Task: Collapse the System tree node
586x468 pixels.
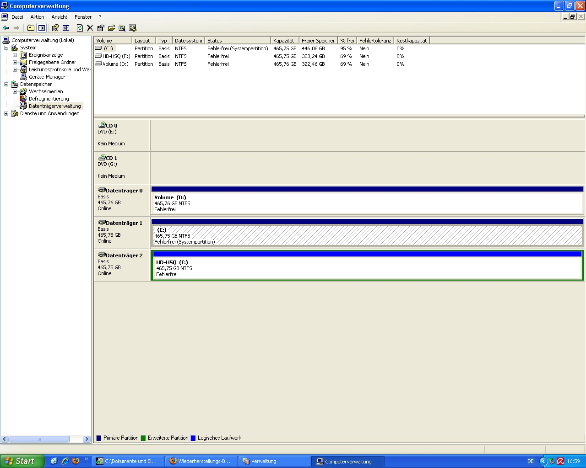Action: (6, 48)
